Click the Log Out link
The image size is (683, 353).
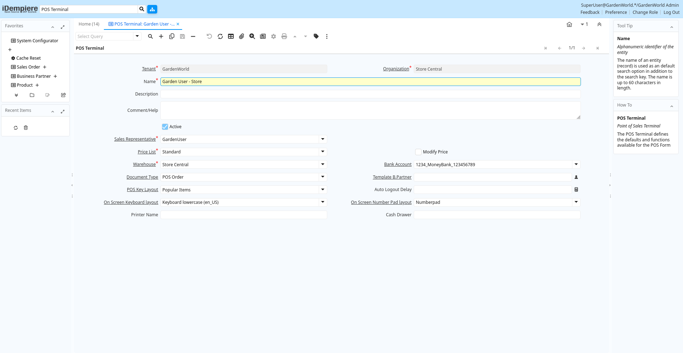point(671,12)
